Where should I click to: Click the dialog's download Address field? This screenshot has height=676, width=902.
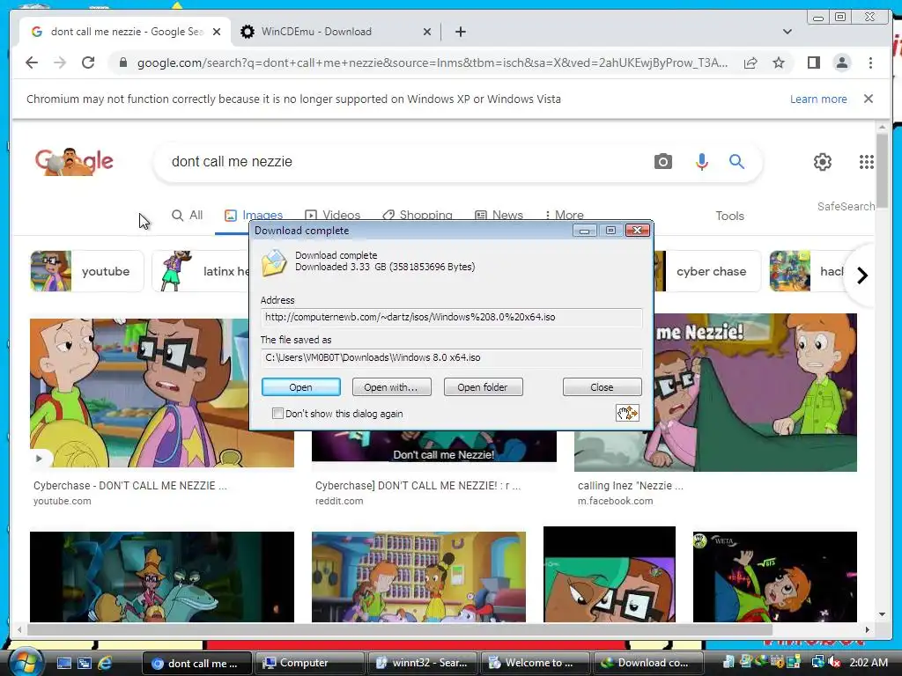(452, 317)
